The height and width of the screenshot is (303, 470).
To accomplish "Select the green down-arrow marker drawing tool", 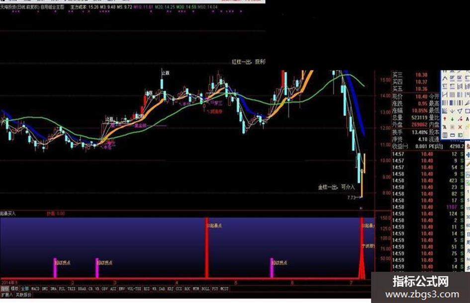I will [452, 119].
